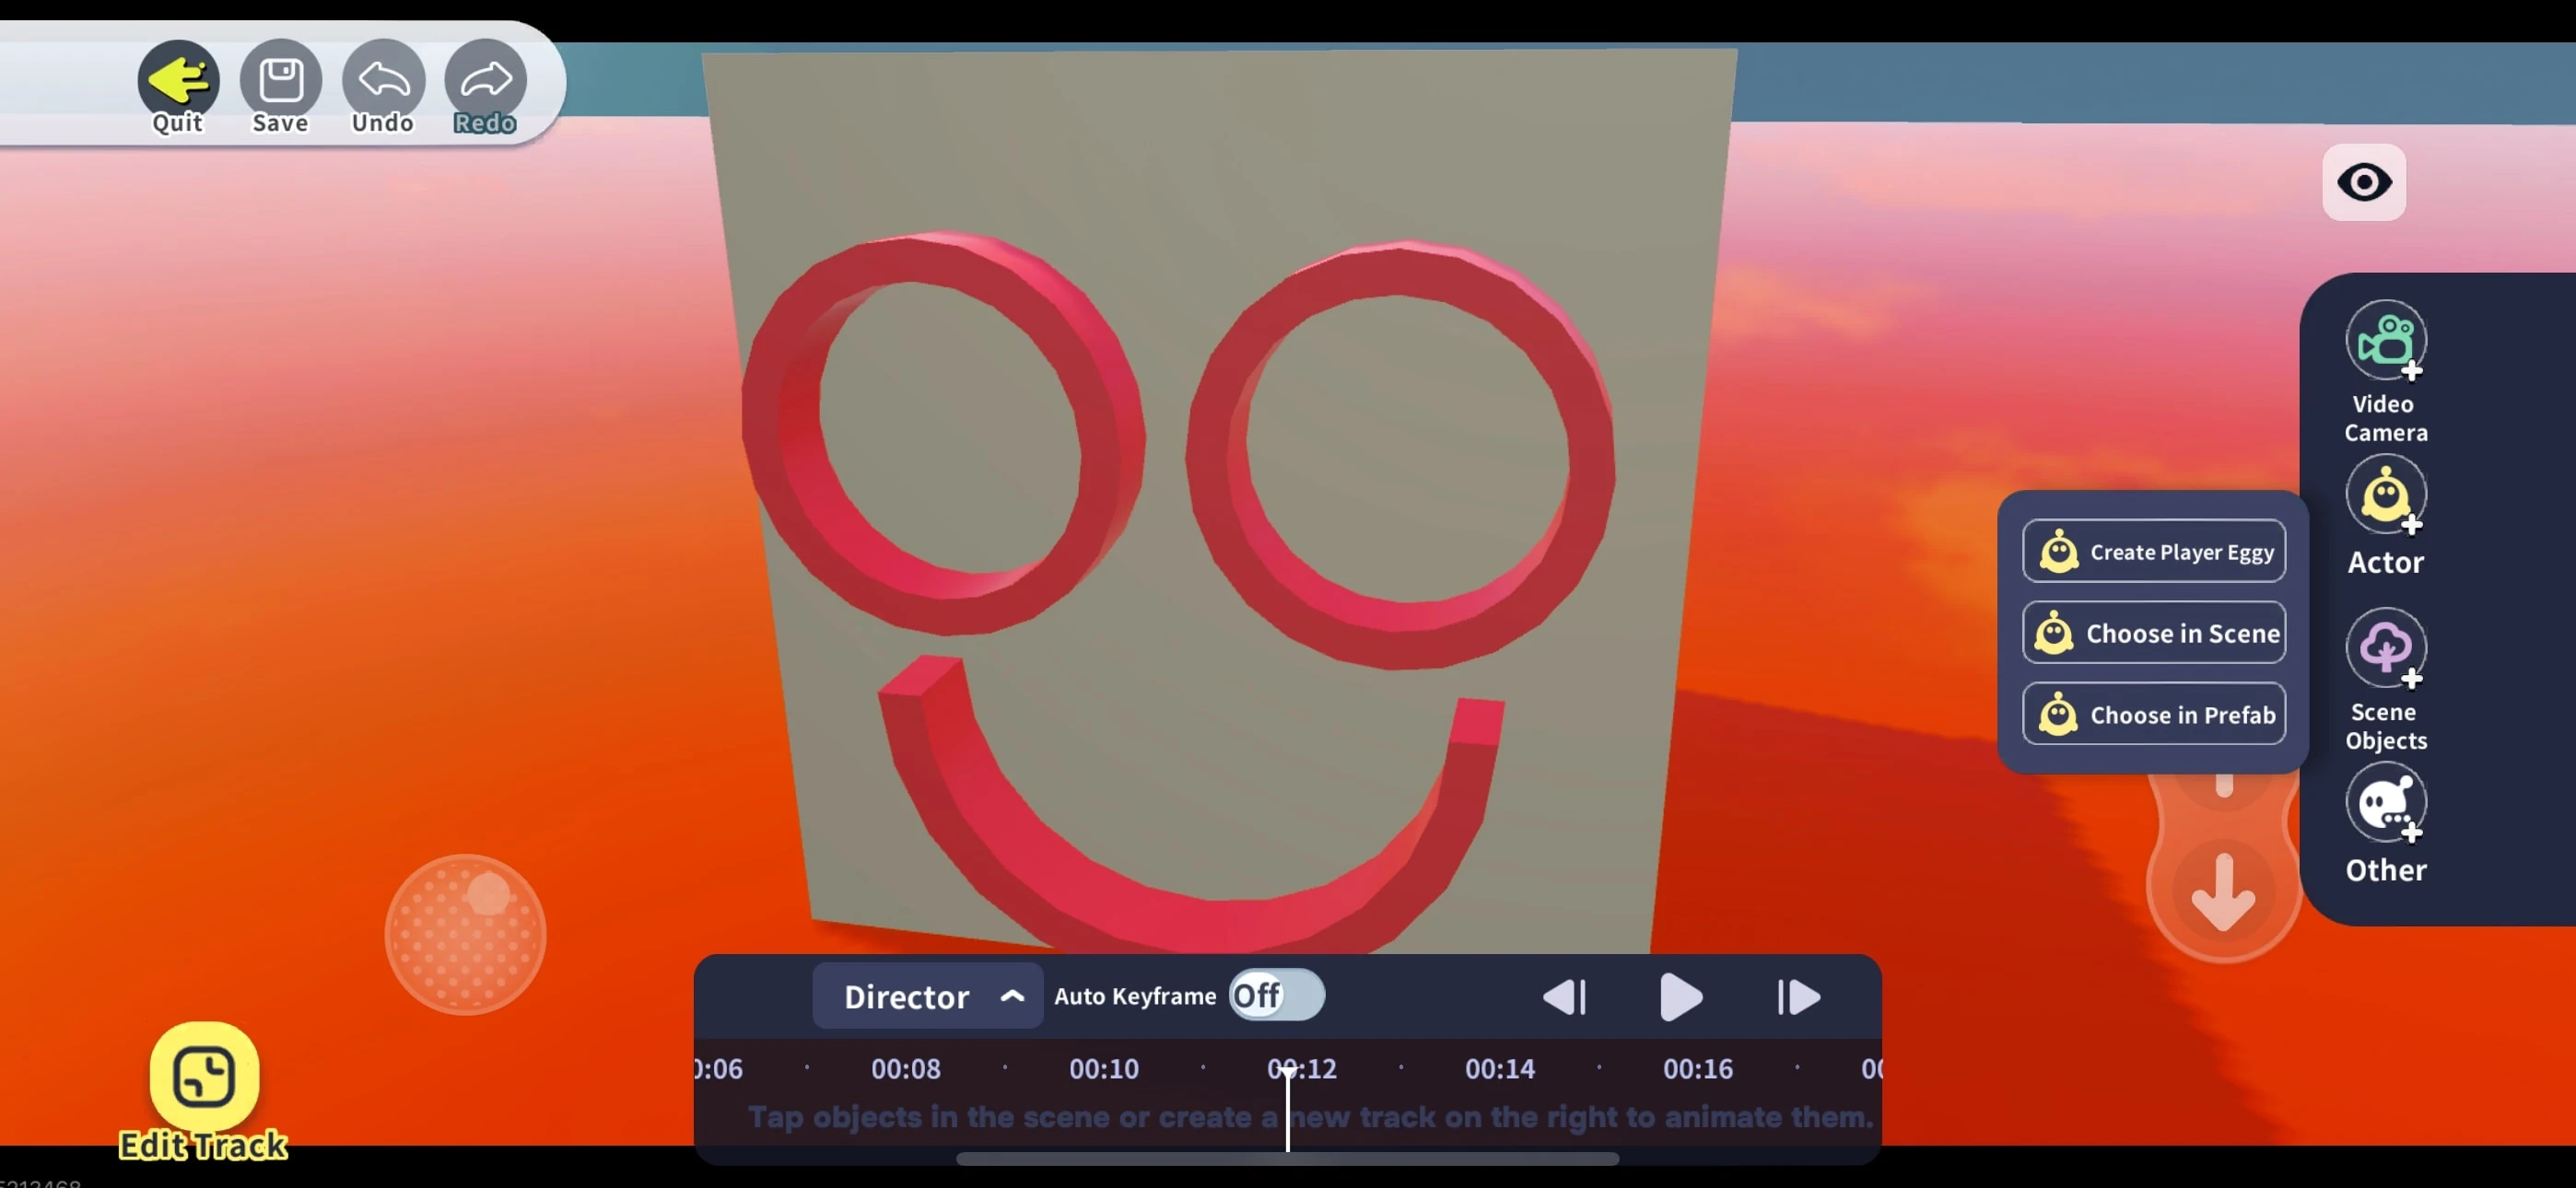Toggle Auto Keyframe switch
Screen dimensions: 2576x1188
pos(1276,996)
